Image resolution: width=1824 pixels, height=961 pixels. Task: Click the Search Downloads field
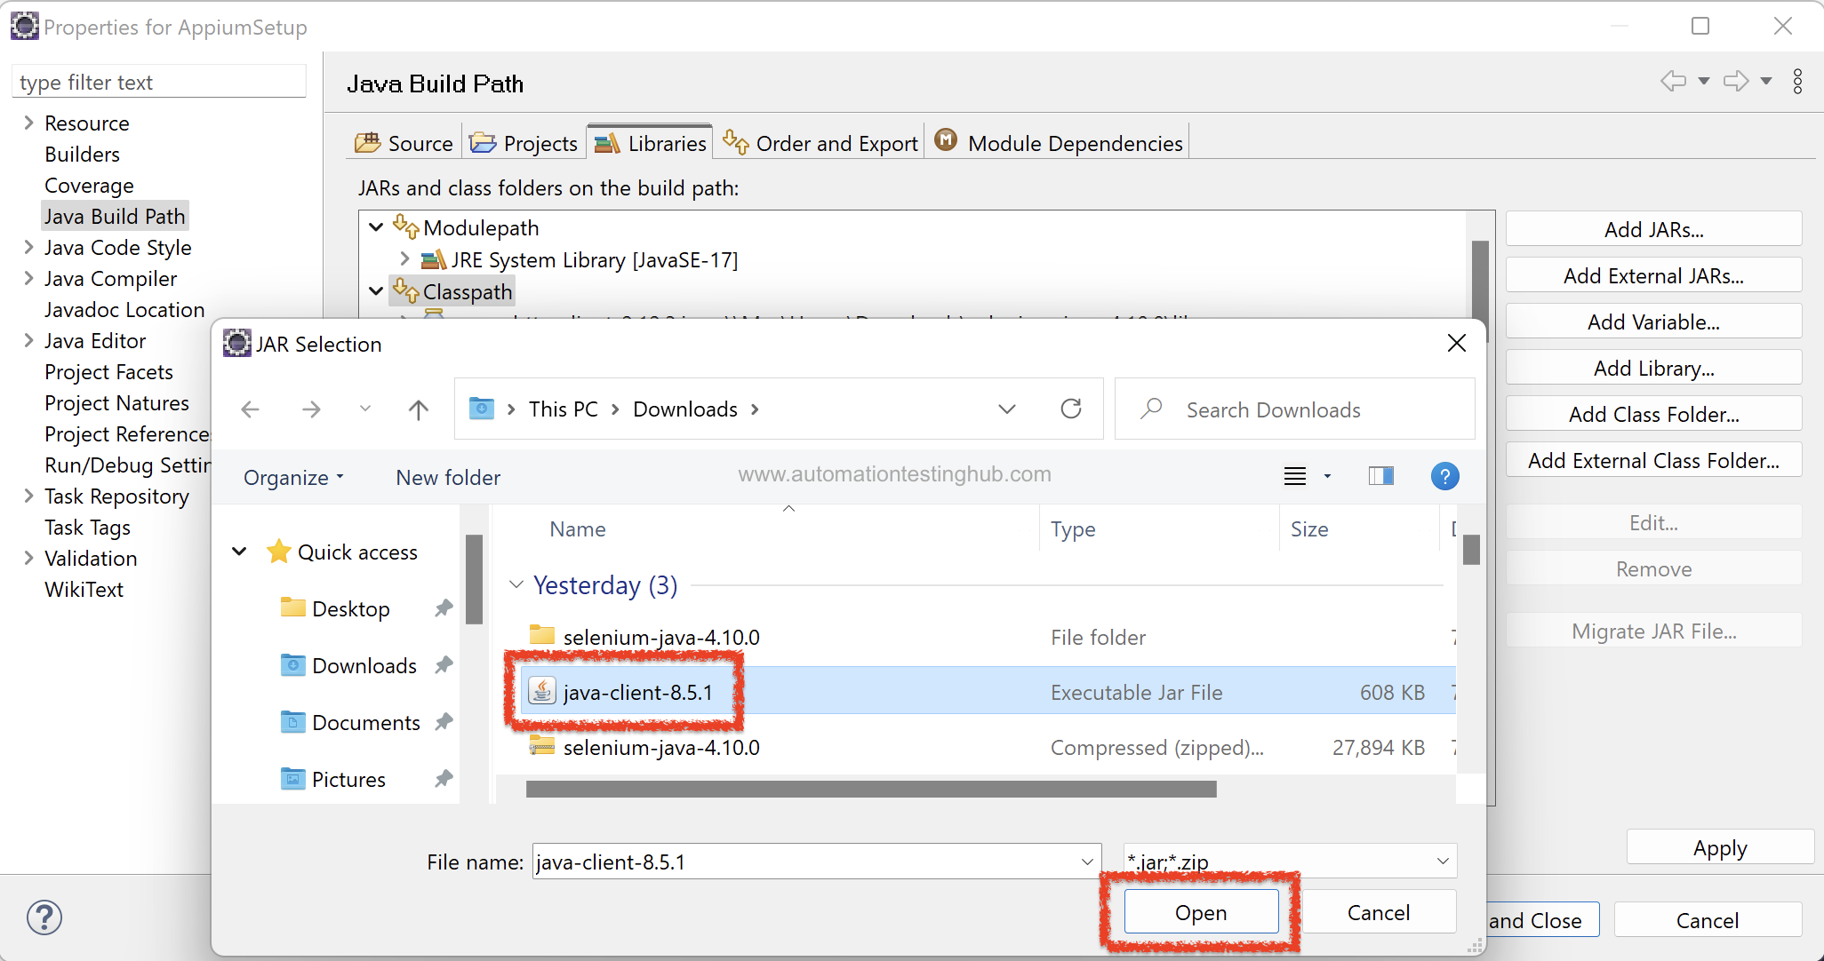pos(1295,409)
